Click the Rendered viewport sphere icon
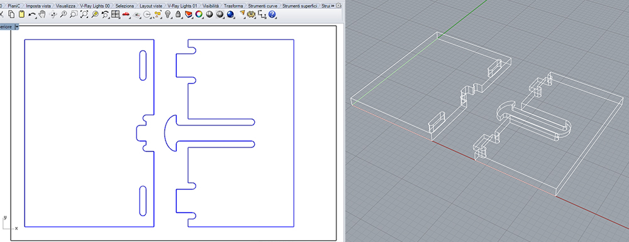Screen dimensions: 629x242 tap(220, 15)
